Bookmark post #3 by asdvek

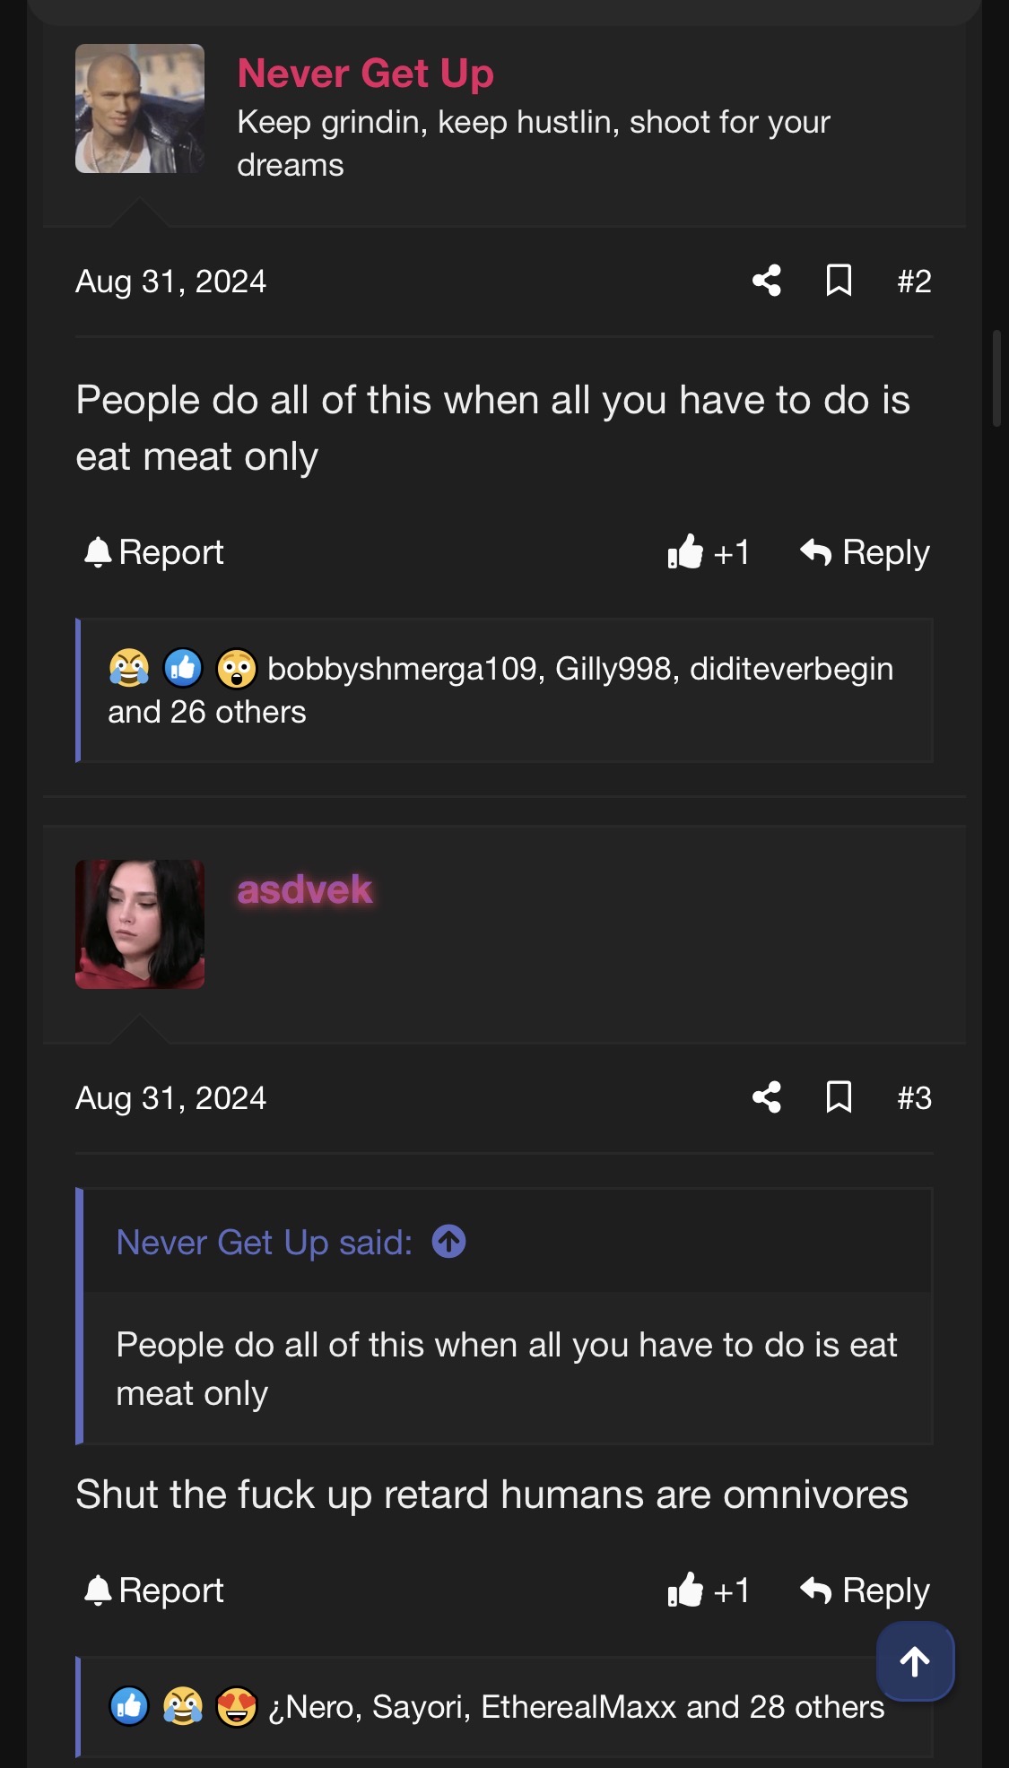click(x=839, y=1097)
